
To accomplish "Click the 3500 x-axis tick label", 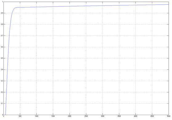I will [119, 116].
